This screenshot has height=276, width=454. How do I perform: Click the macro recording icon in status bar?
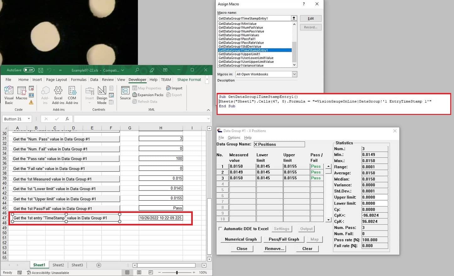(x=19, y=273)
